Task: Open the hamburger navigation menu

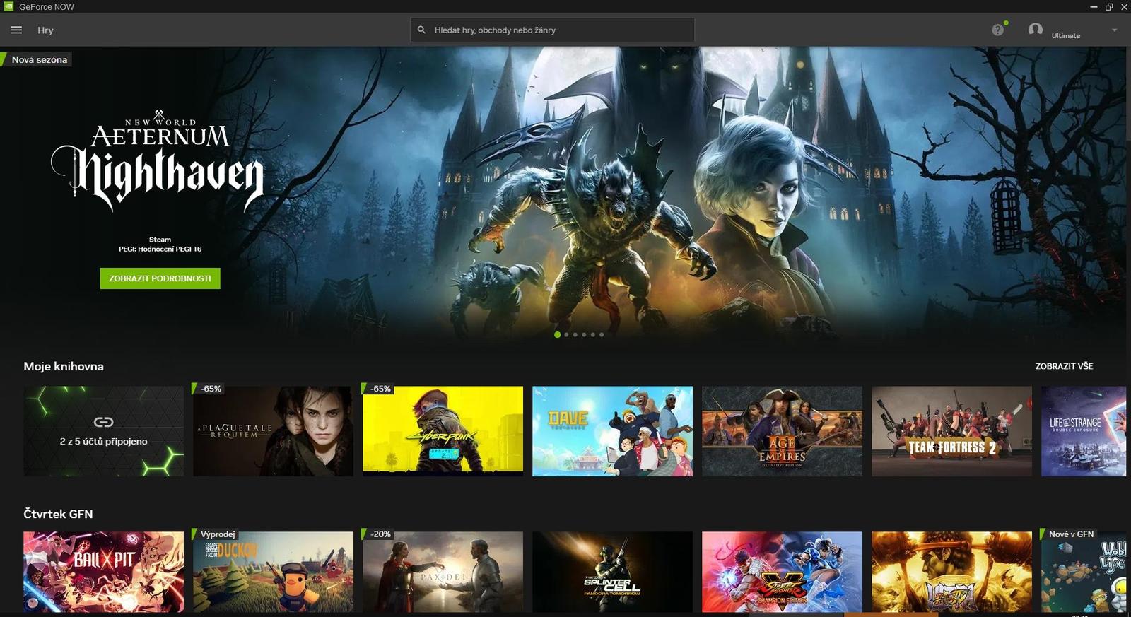Action: click(x=16, y=30)
